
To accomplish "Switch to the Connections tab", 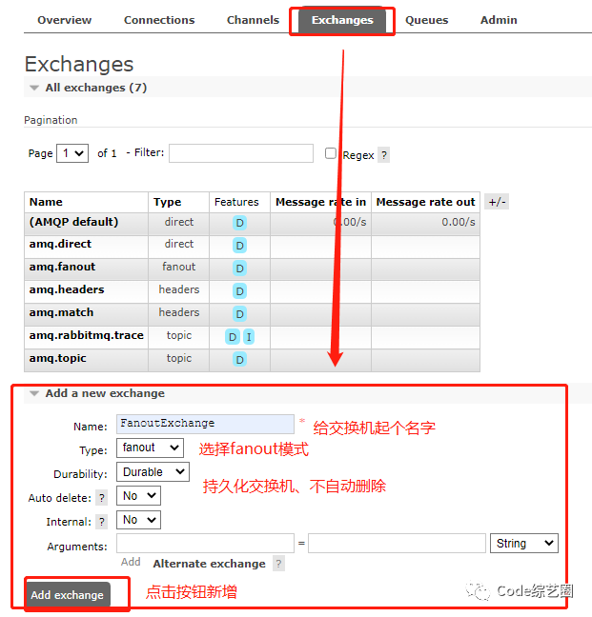I will tap(159, 20).
